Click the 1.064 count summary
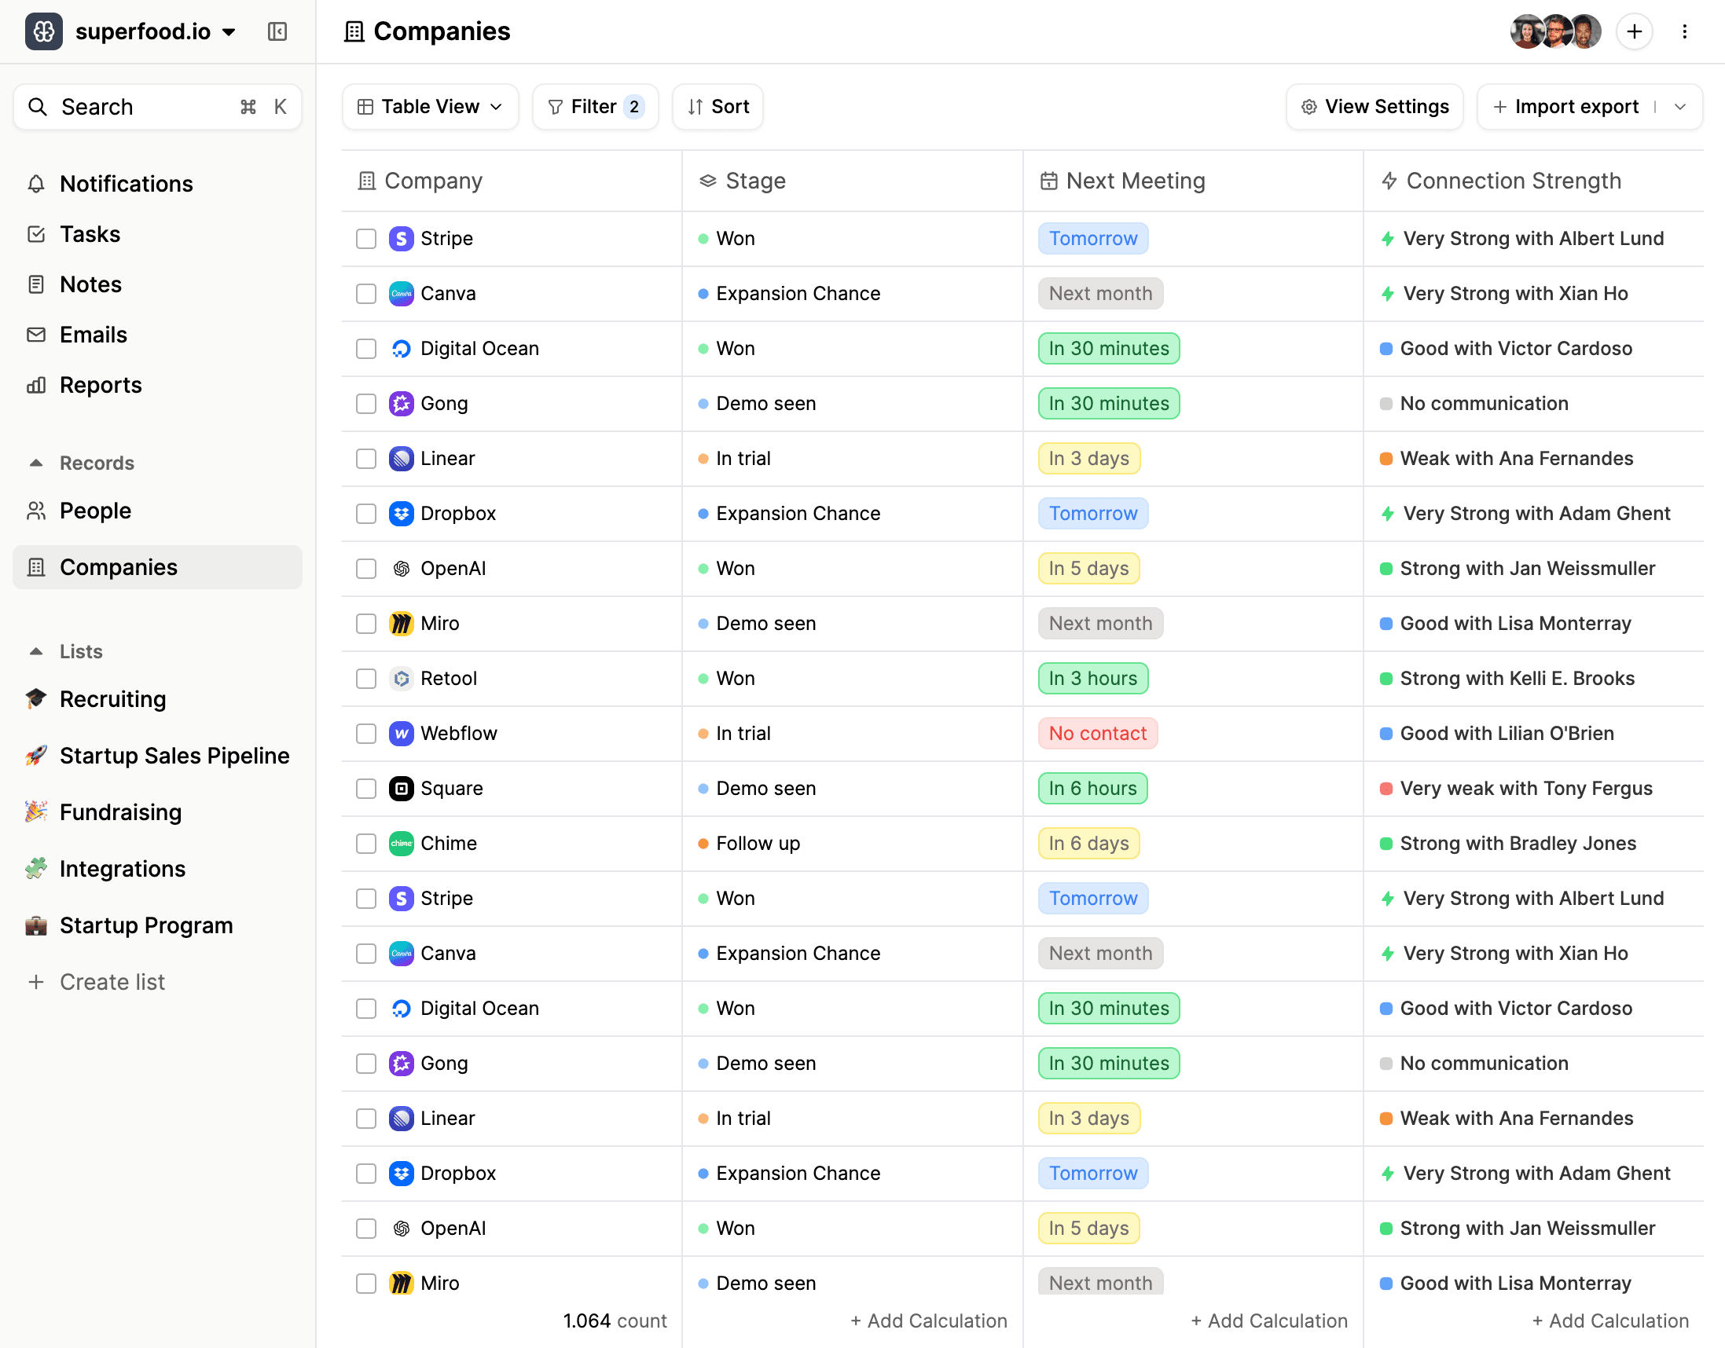 click(x=615, y=1321)
